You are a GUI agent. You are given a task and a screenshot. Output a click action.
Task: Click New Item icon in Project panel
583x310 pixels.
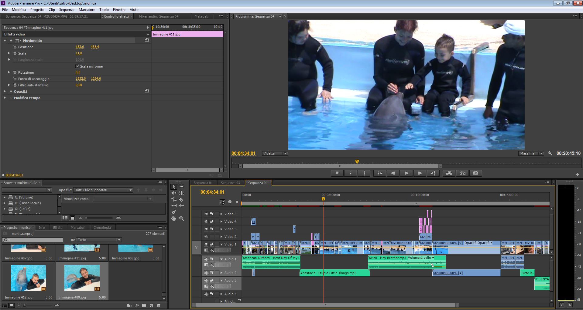151,305
